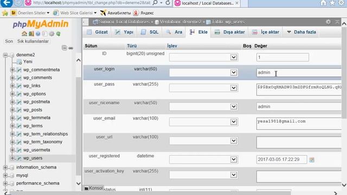Open the Dışa aktar export tab
This screenshot has width=347, height=195.
pyautogui.click(x=230, y=32)
